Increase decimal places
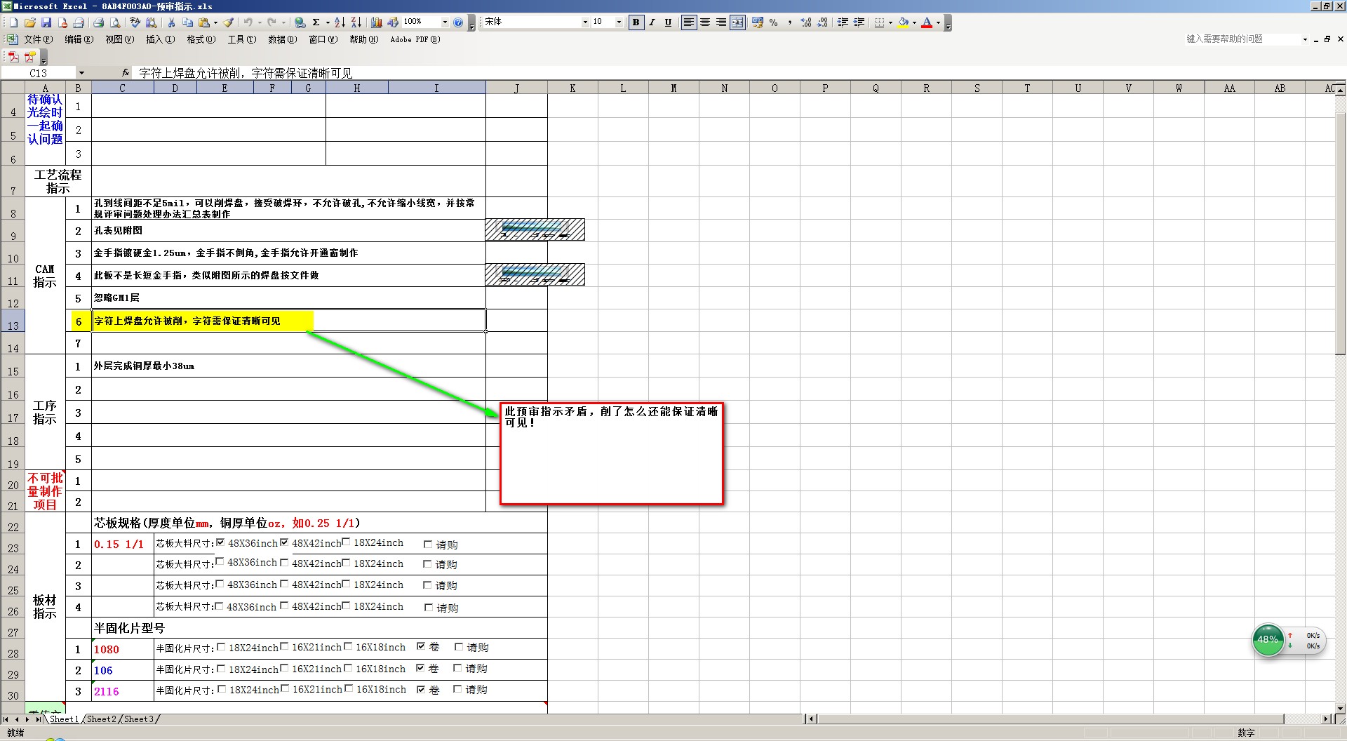Viewport: 1347px width, 741px height. tap(806, 22)
